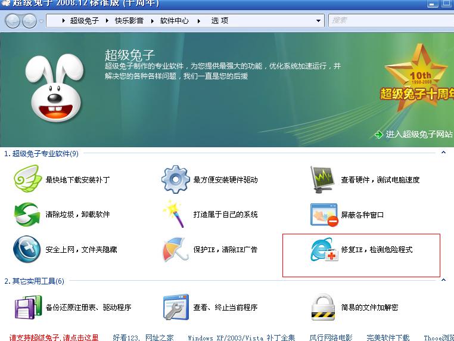Click the 超级兔子十周年 banner text
454x341 pixels.
click(417, 94)
